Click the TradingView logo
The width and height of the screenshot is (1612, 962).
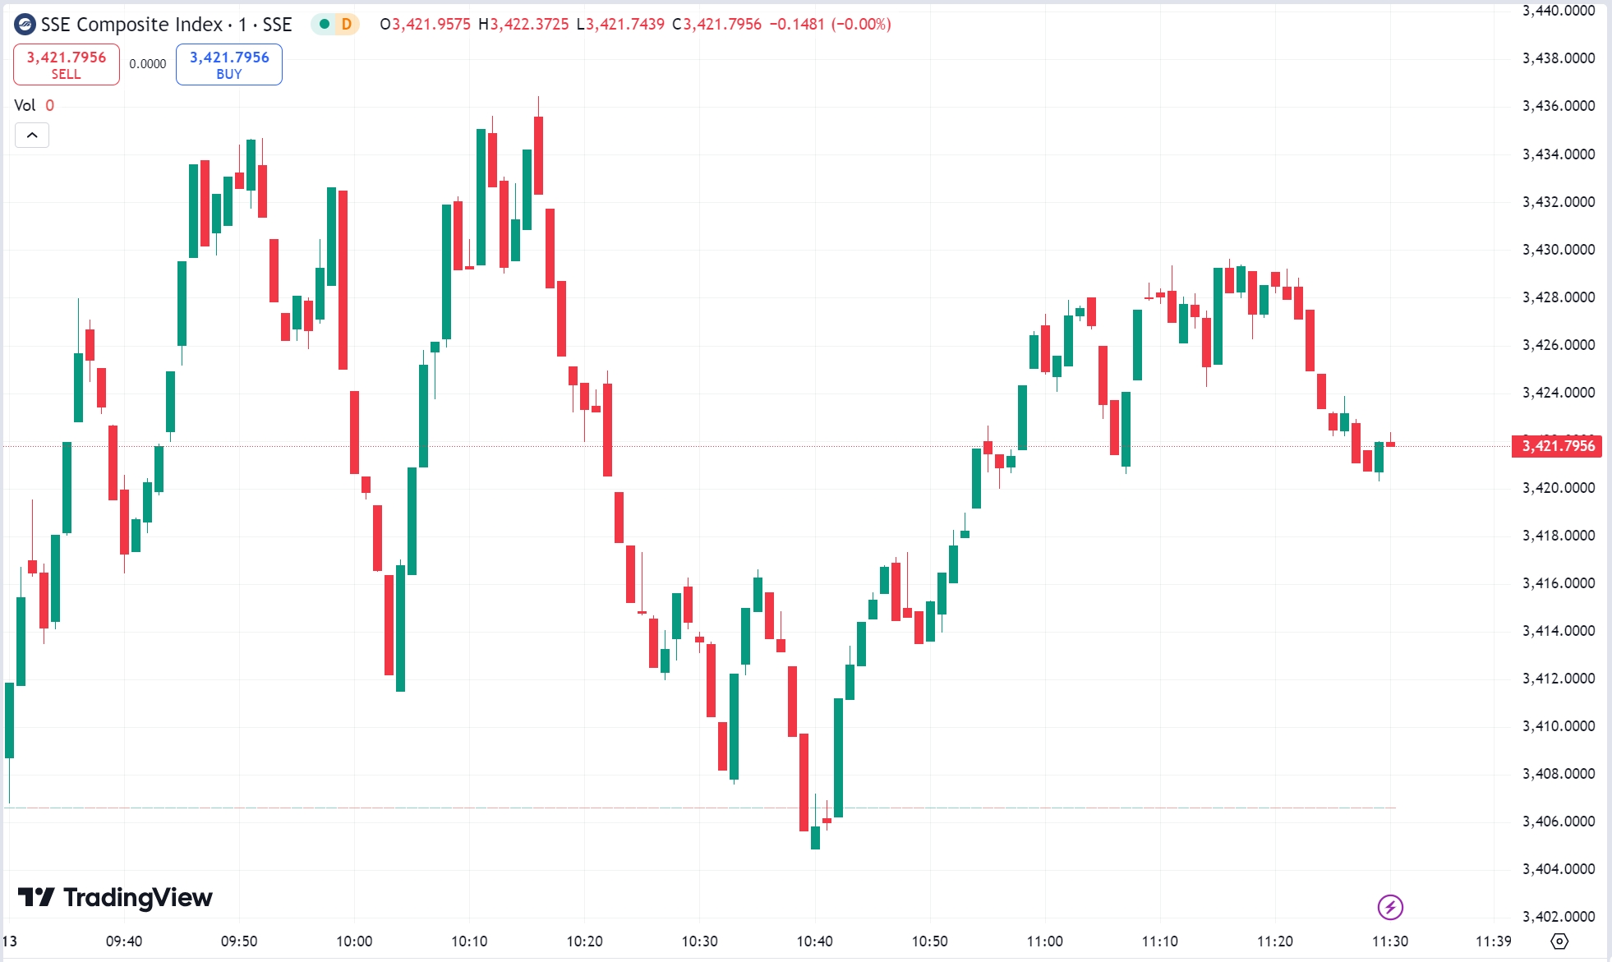pos(115,898)
